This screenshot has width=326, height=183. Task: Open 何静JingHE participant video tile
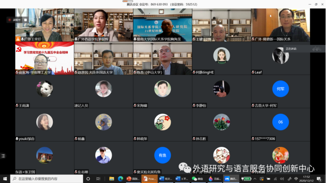tap(221, 58)
